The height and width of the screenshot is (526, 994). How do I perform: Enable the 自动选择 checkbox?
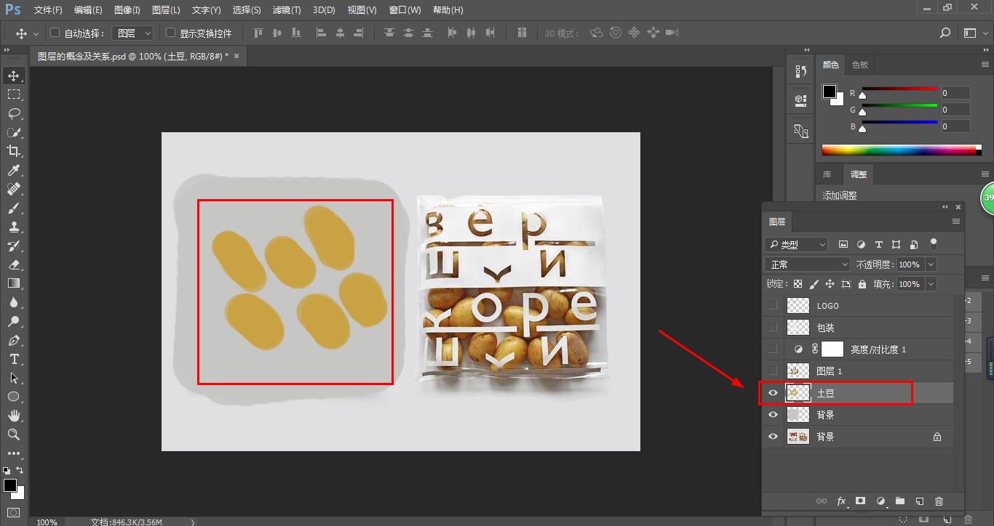click(55, 33)
